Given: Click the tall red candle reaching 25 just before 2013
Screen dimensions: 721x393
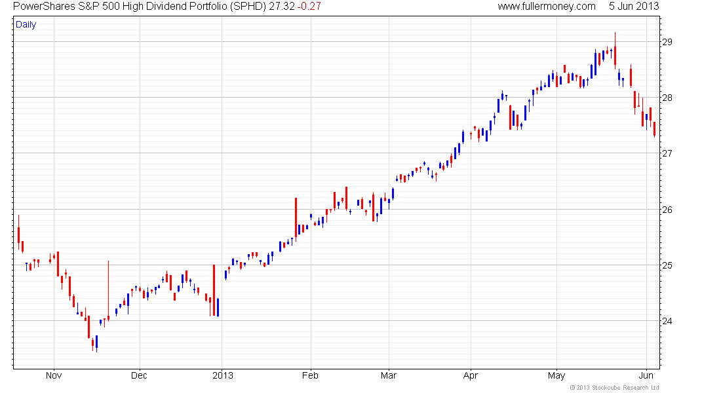Looking at the screenshot, I should click(214, 290).
